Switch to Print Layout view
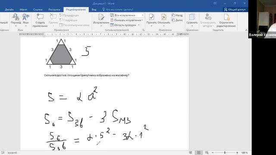Image resolution: width=276 pixels, height=155 pixels. pos(199,152)
